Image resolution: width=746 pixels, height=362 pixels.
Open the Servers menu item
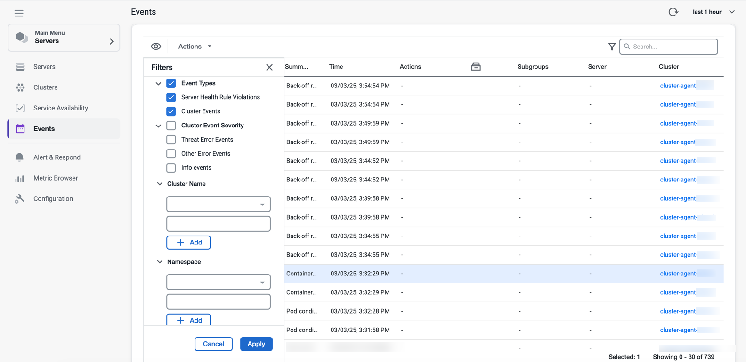point(64,67)
